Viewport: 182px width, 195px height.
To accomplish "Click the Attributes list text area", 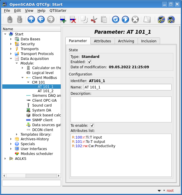I will coord(121,155).
